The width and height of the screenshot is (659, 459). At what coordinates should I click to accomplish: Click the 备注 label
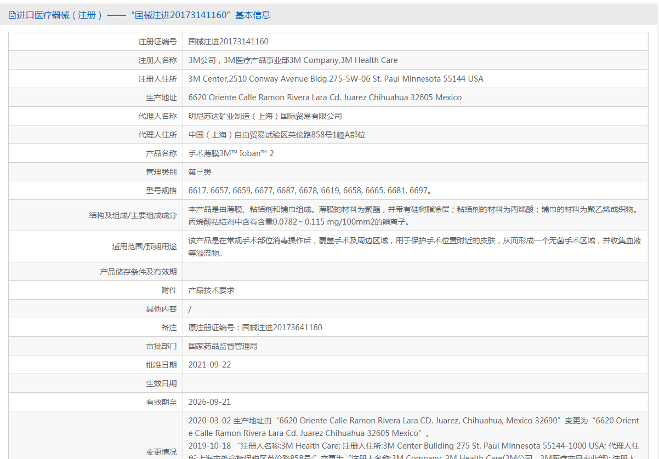click(x=169, y=328)
